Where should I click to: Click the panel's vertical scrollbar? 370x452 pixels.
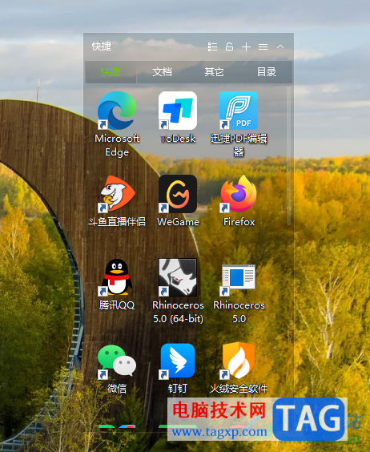(289, 155)
